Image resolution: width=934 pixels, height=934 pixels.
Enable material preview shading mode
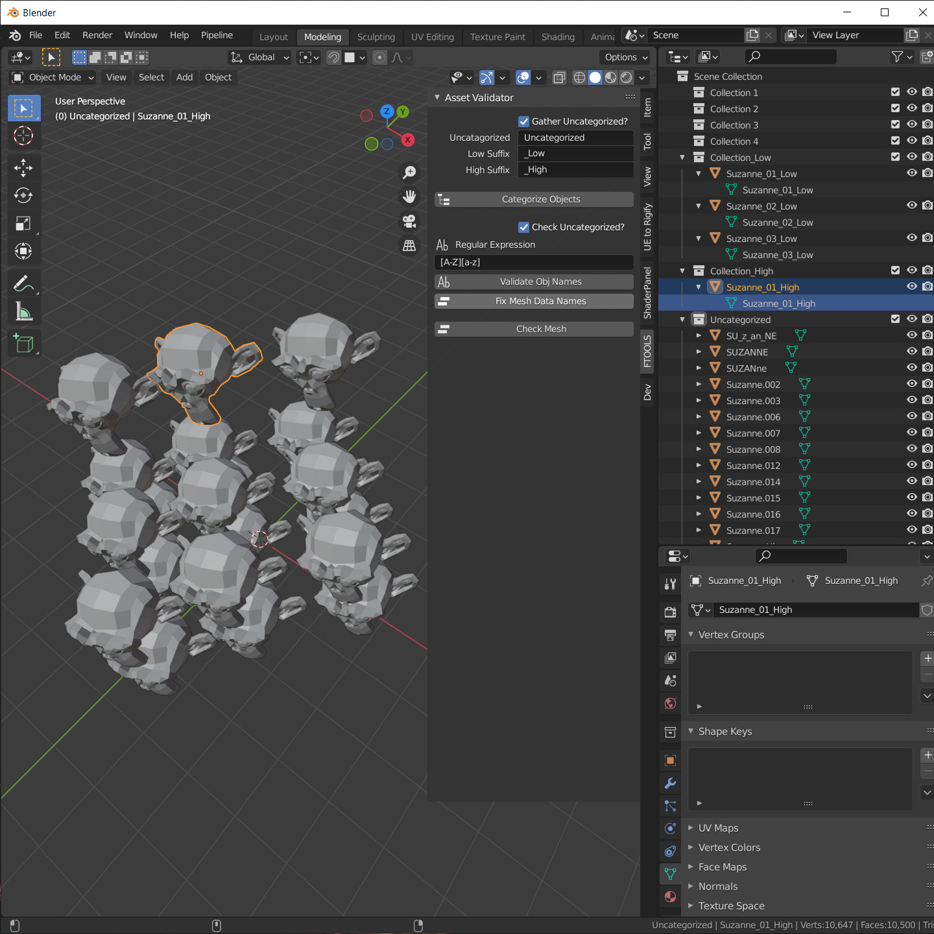[x=610, y=77]
